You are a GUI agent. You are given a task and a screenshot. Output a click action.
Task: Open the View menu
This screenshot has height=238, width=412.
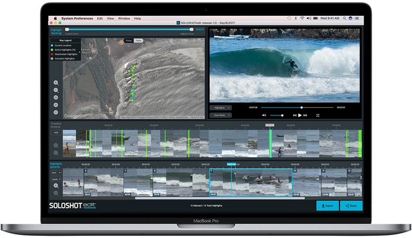(111, 18)
